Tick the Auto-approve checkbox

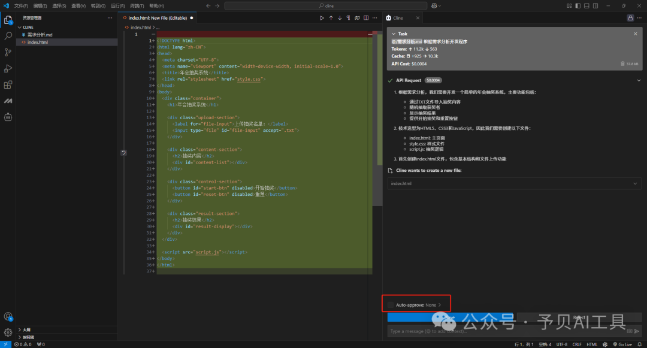point(391,305)
